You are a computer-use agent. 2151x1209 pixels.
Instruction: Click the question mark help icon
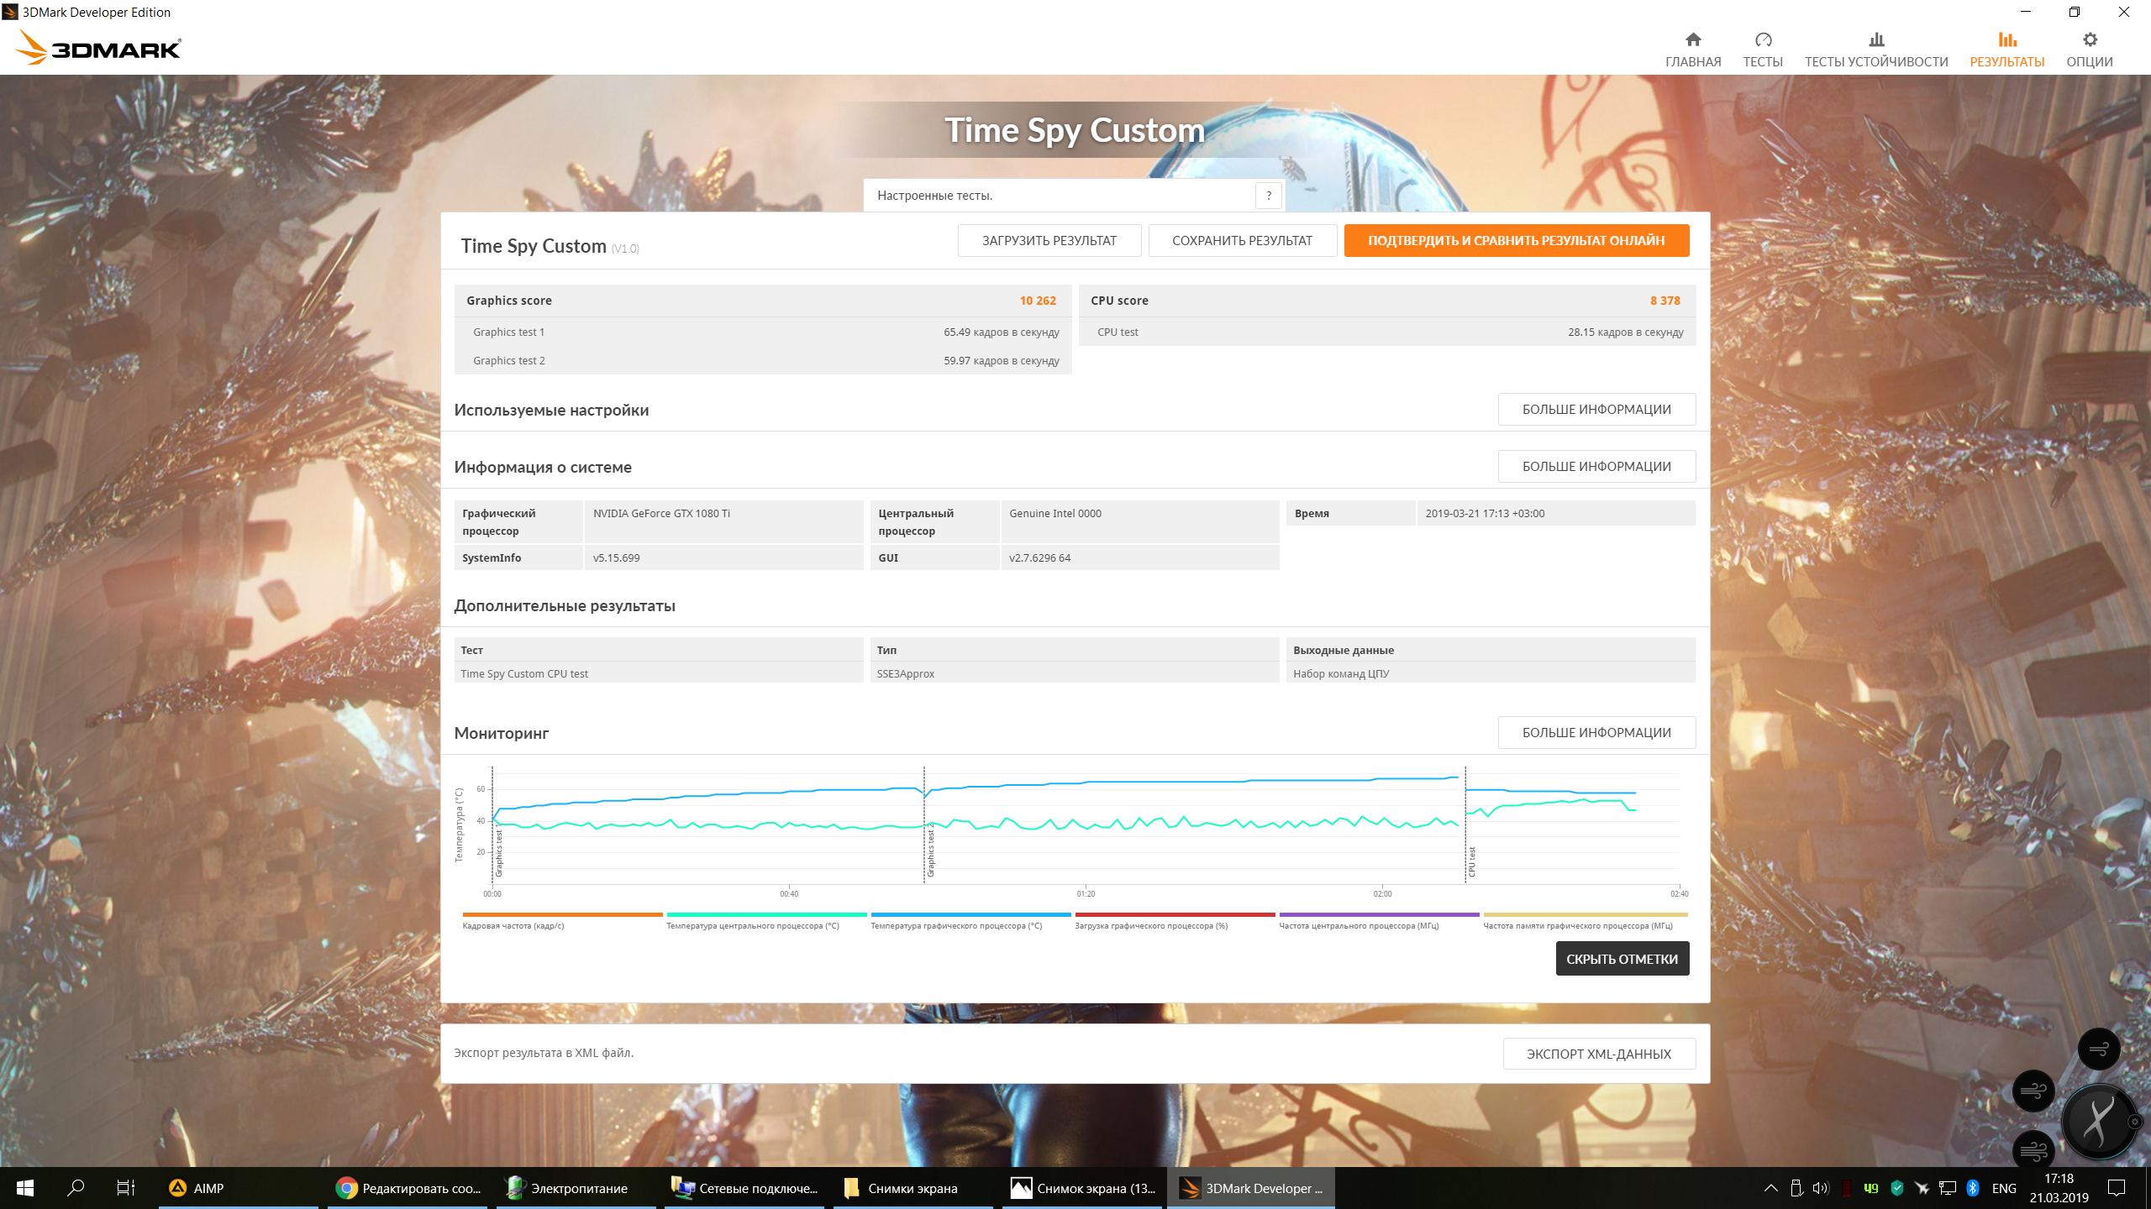(x=1269, y=196)
